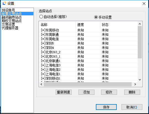
Task: Click the 删除 button
Action: pos(132,92)
